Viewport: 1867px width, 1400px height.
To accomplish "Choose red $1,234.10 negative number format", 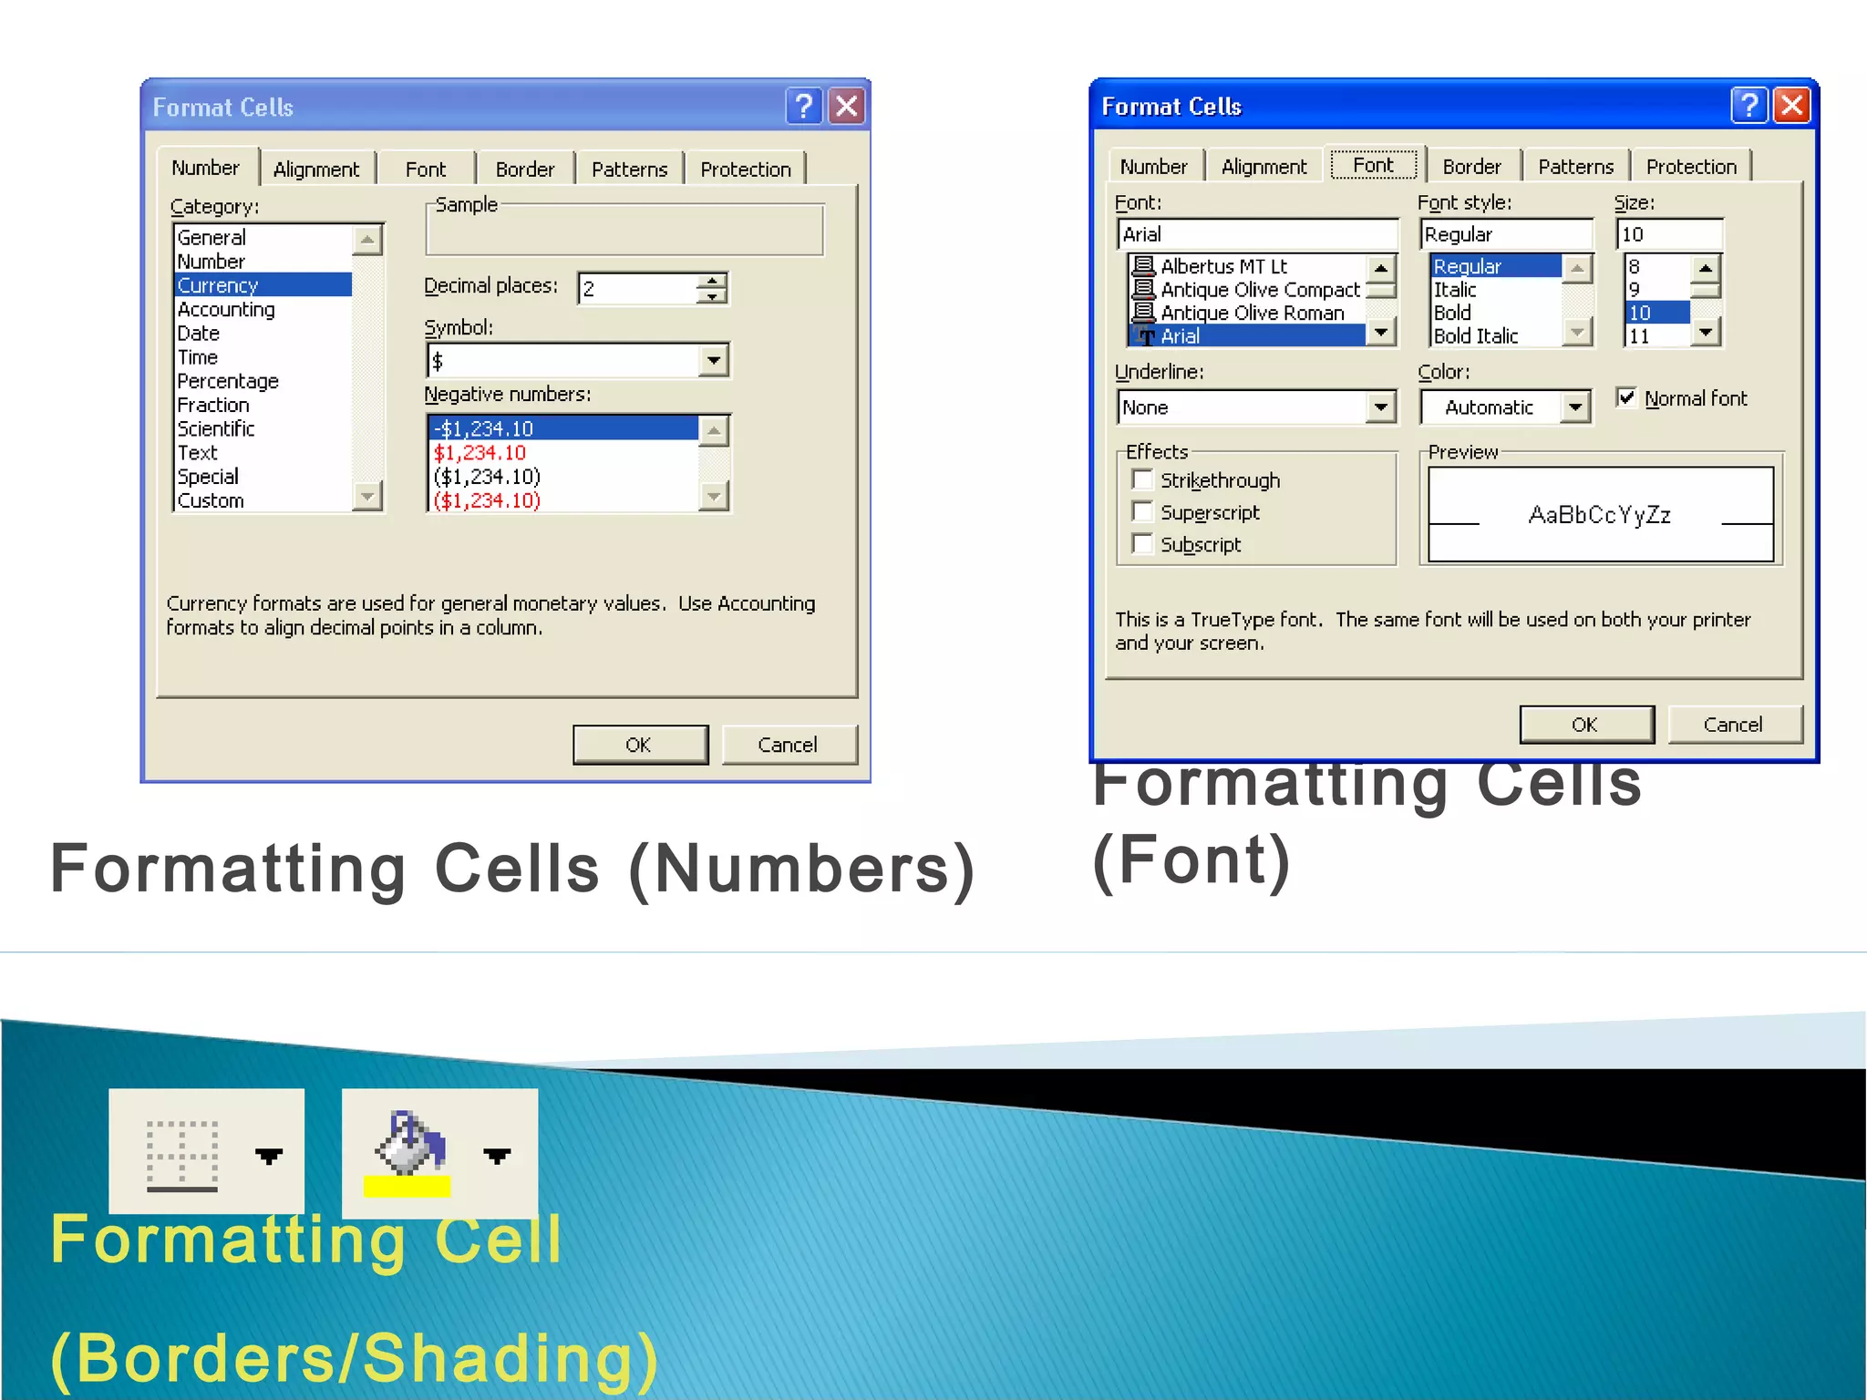I will click(x=563, y=452).
